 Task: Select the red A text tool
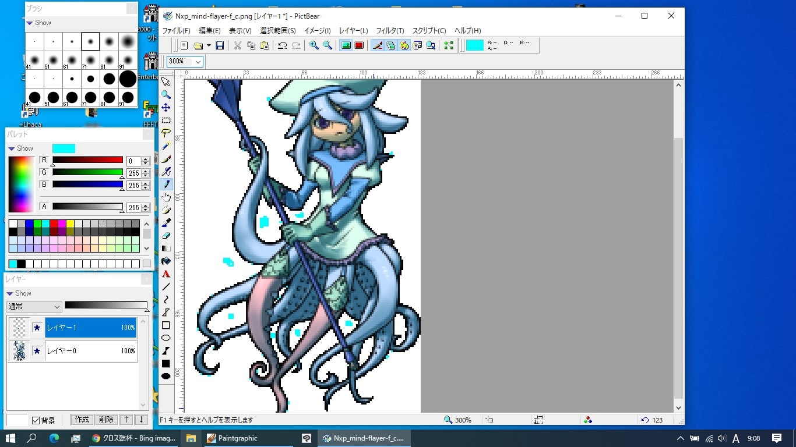[166, 274]
